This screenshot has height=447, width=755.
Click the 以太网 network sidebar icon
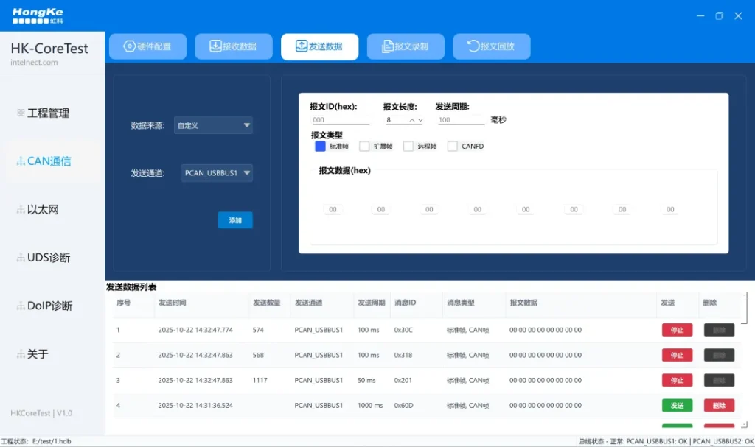[x=21, y=210]
